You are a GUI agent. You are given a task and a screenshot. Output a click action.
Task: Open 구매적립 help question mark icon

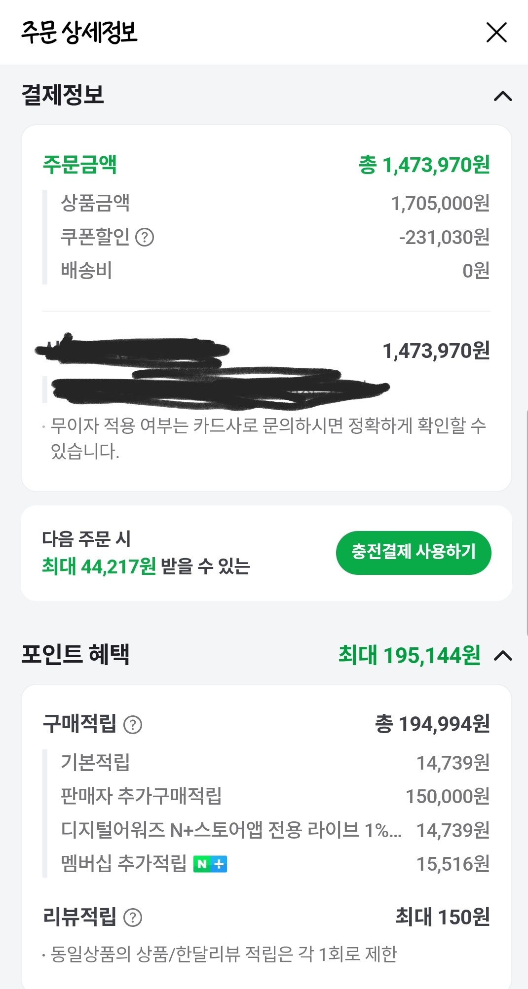click(133, 725)
